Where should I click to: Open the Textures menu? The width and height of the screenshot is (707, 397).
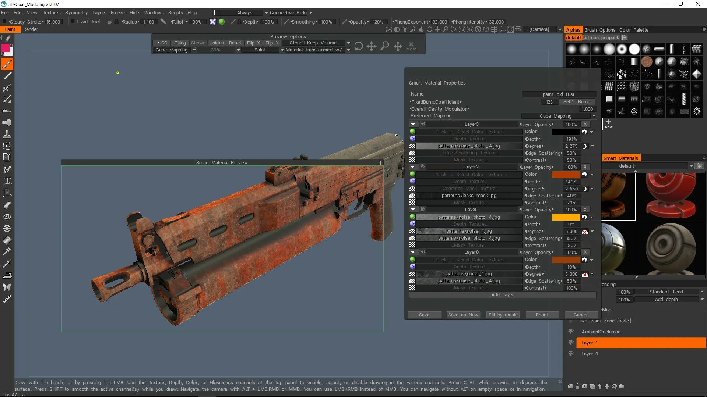point(51,12)
